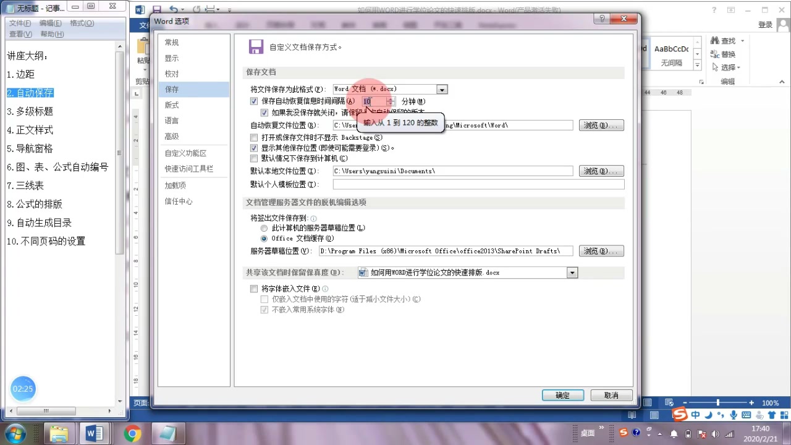
Task: Check 将字体嵌入文件 checkbox
Action: 254,289
